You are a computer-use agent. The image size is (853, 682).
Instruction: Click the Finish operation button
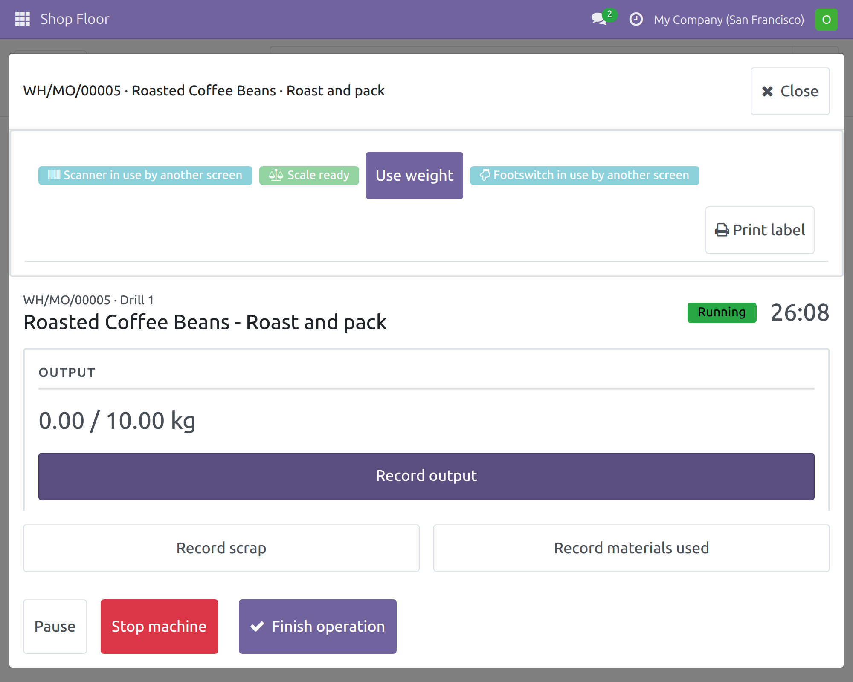pyautogui.click(x=318, y=627)
